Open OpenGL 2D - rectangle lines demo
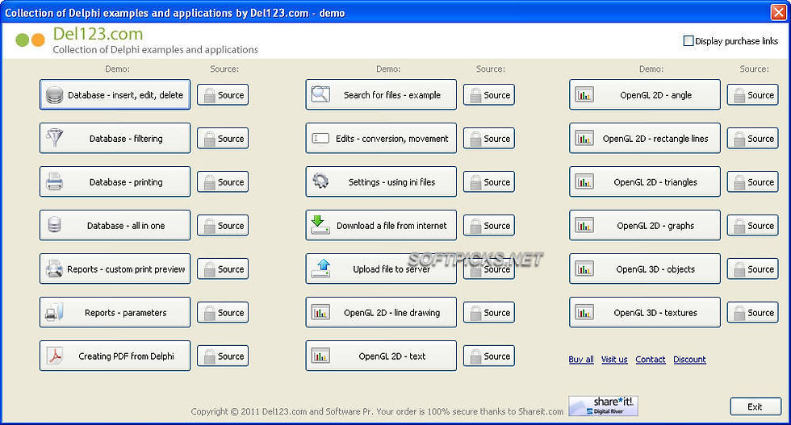 pyautogui.click(x=645, y=138)
